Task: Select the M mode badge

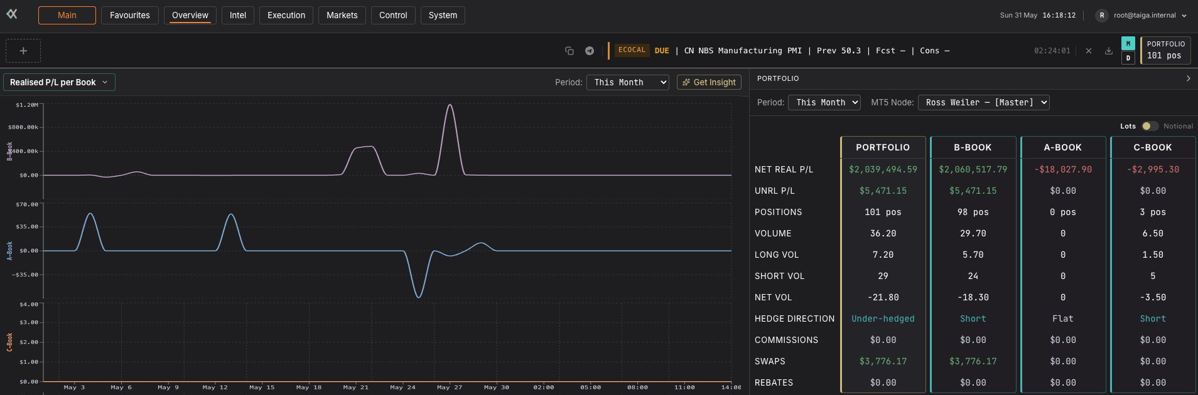Action: click(x=1128, y=43)
